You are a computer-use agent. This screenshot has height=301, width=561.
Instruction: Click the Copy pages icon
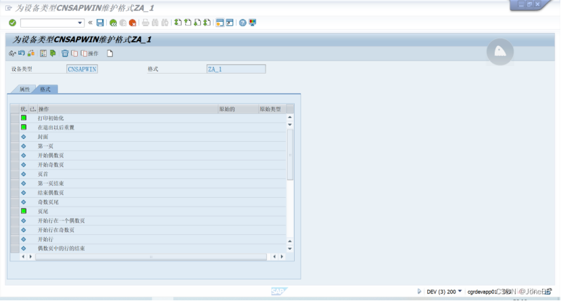(x=74, y=53)
